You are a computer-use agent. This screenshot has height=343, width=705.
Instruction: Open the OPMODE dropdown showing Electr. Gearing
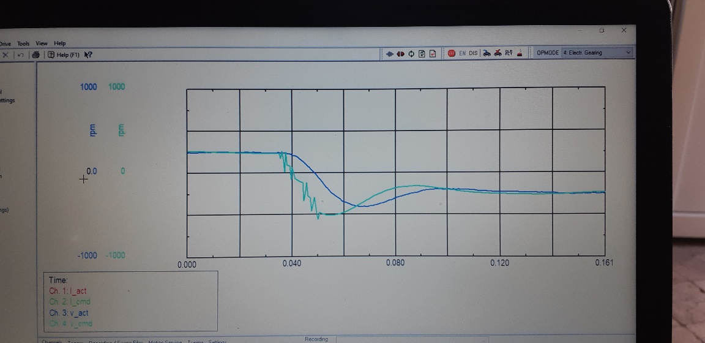click(597, 53)
